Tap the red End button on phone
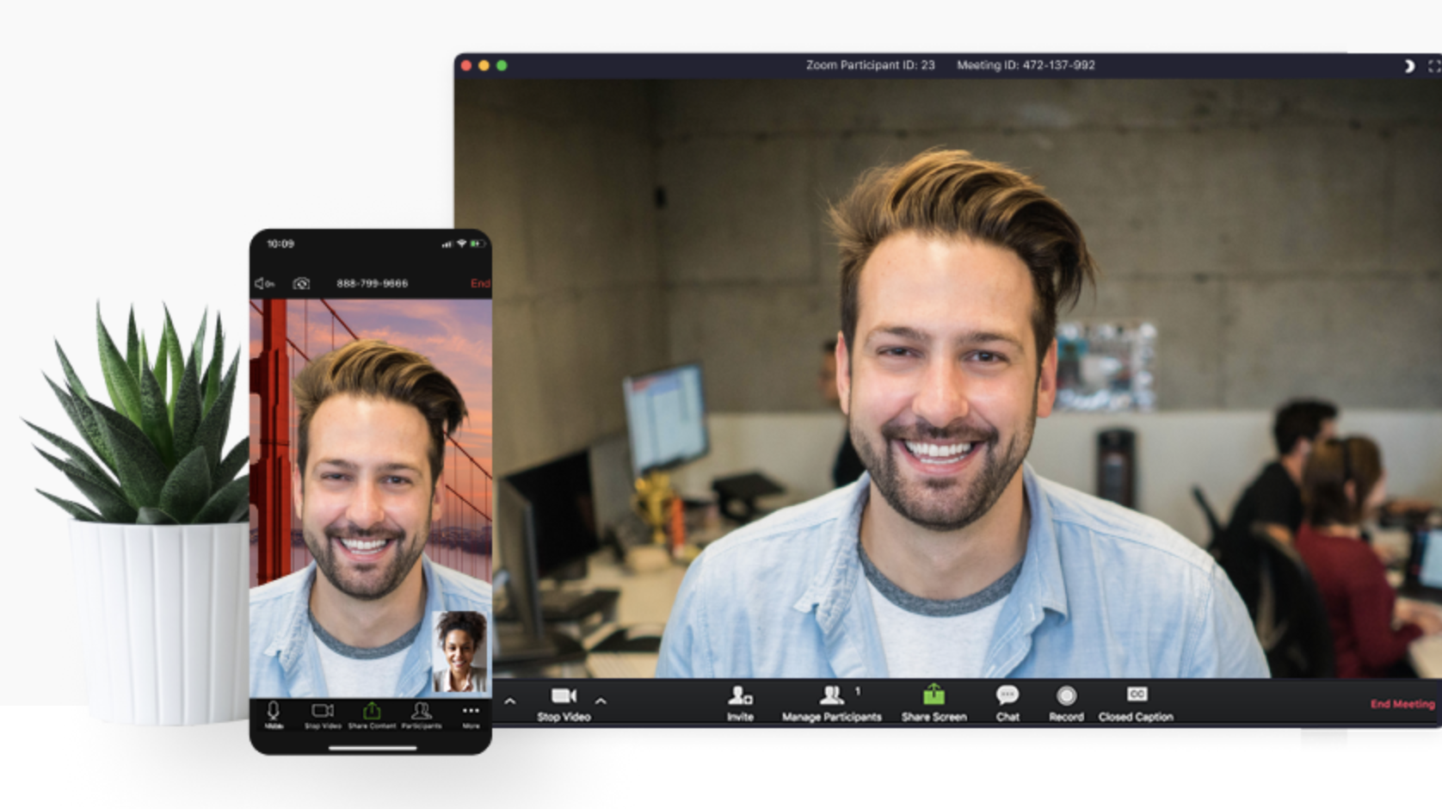This screenshot has width=1442, height=809. coord(480,283)
